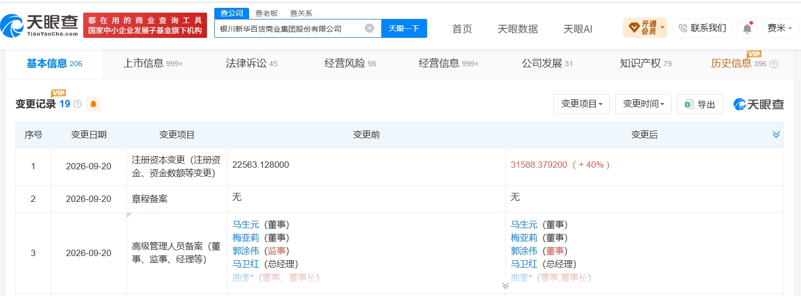Click the 高级管理人员备案 cell in row 3
Viewport: 801px width, 296px height.
click(176, 253)
